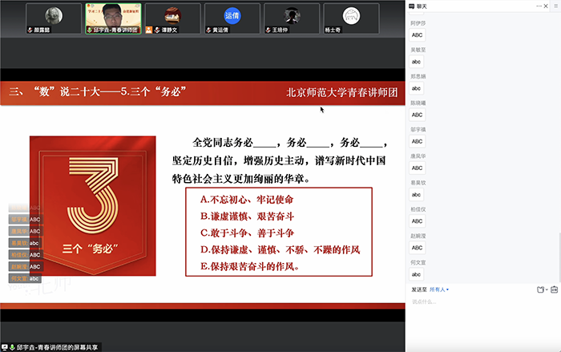Screen dimensions: 561x352
Task: Click 杨士奇 participant avatar
Action: pyautogui.click(x=351, y=16)
